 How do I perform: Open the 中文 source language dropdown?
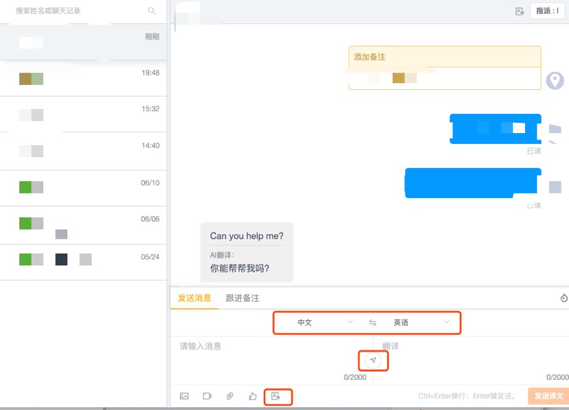click(x=324, y=322)
